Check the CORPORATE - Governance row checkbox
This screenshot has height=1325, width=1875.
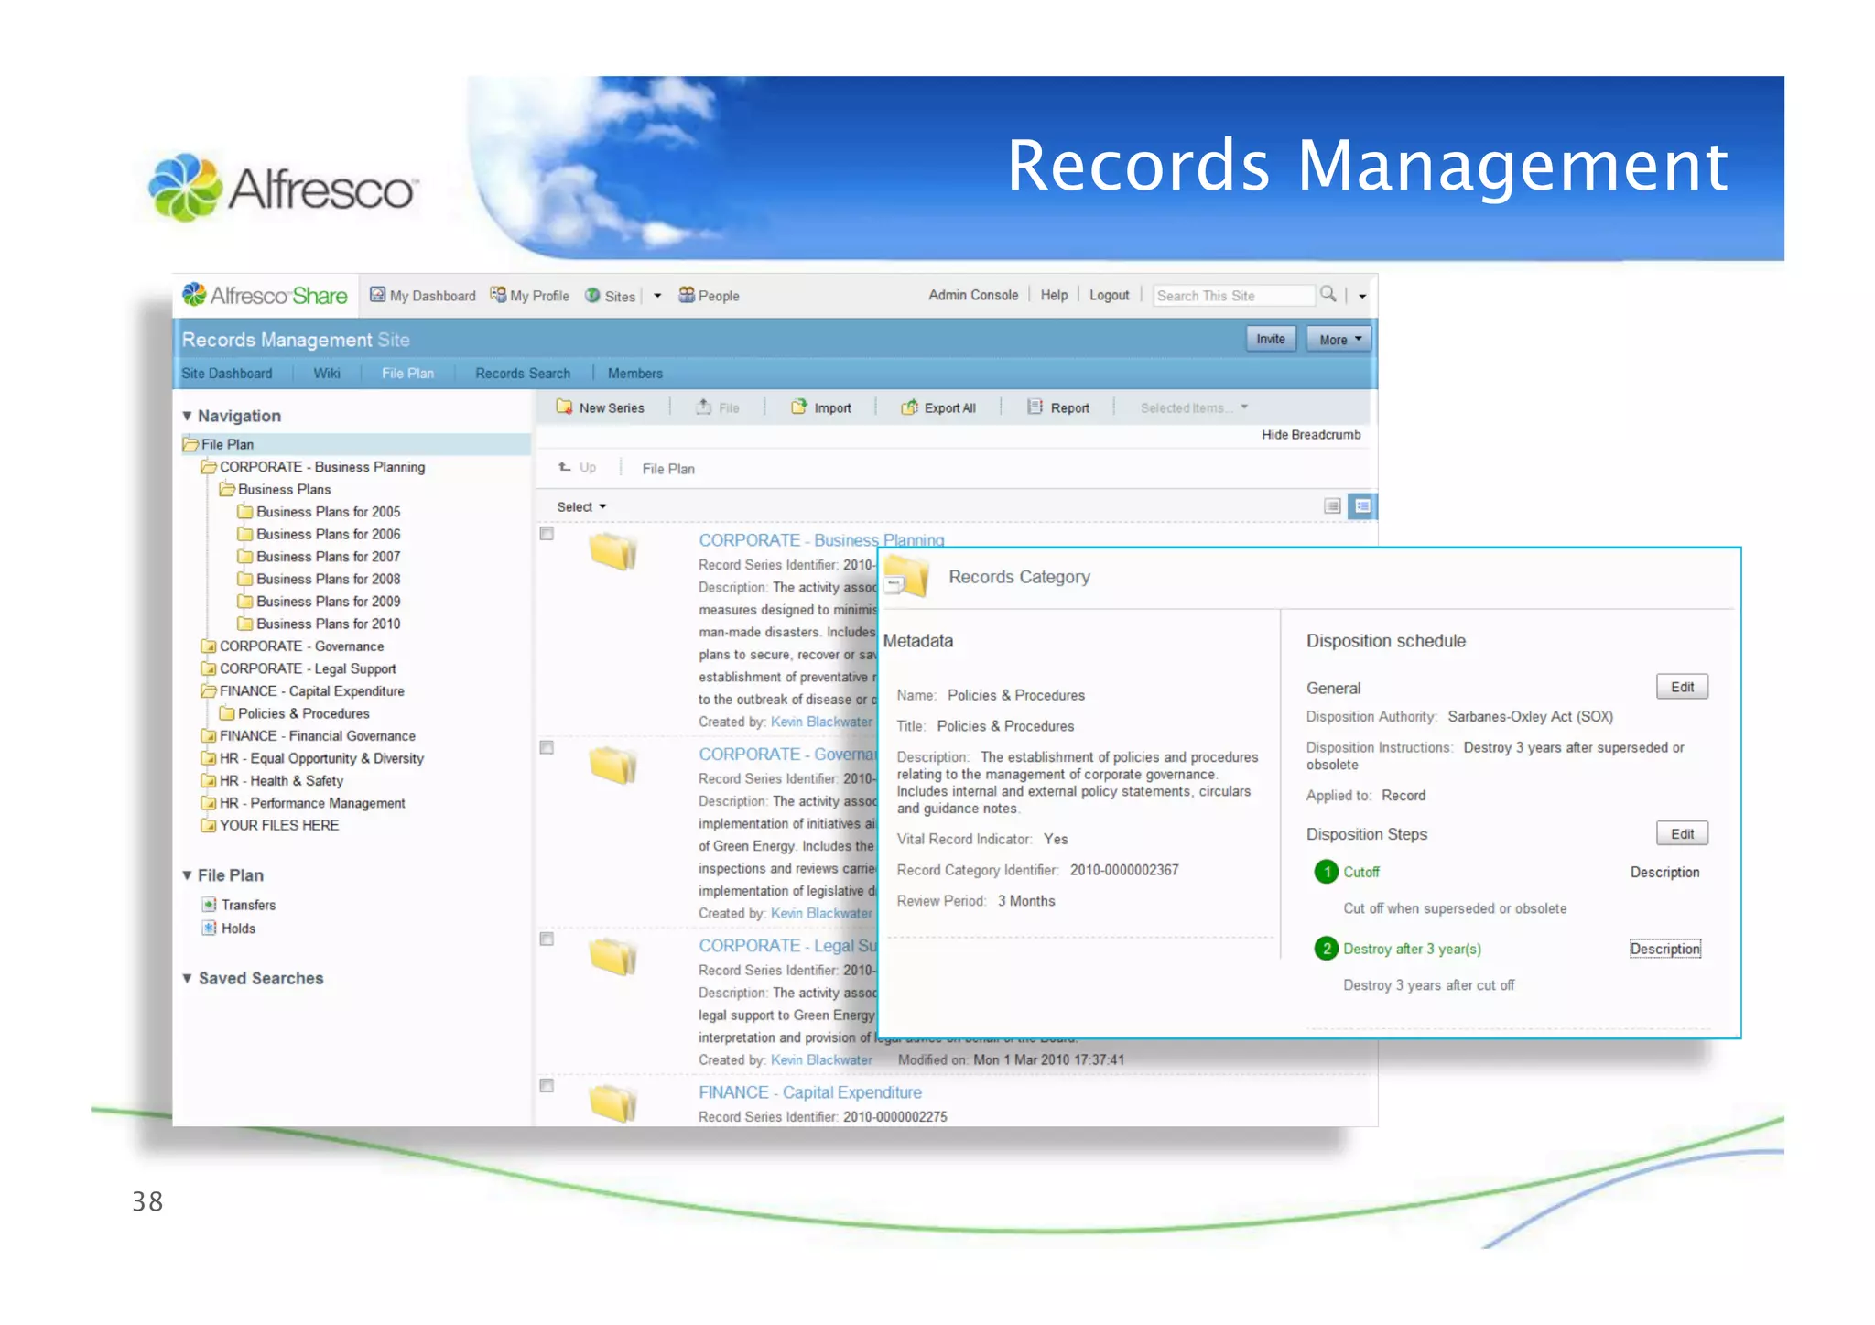pyautogui.click(x=547, y=747)
